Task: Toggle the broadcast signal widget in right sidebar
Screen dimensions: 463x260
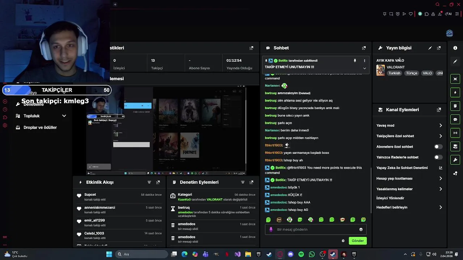Action: tap(455, 133)
